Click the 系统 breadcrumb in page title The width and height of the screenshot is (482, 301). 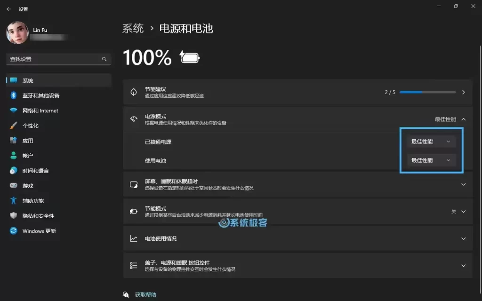pyautogui.click(x=133, y=28)
